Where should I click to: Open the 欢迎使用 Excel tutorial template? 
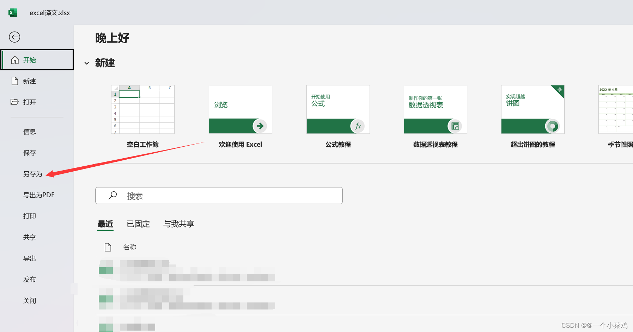tap(240, 109)
